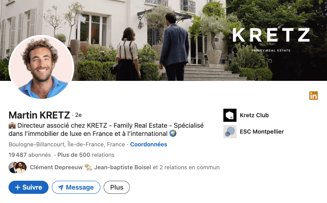Open the Kretz Club company logo

tap(230, 115)
